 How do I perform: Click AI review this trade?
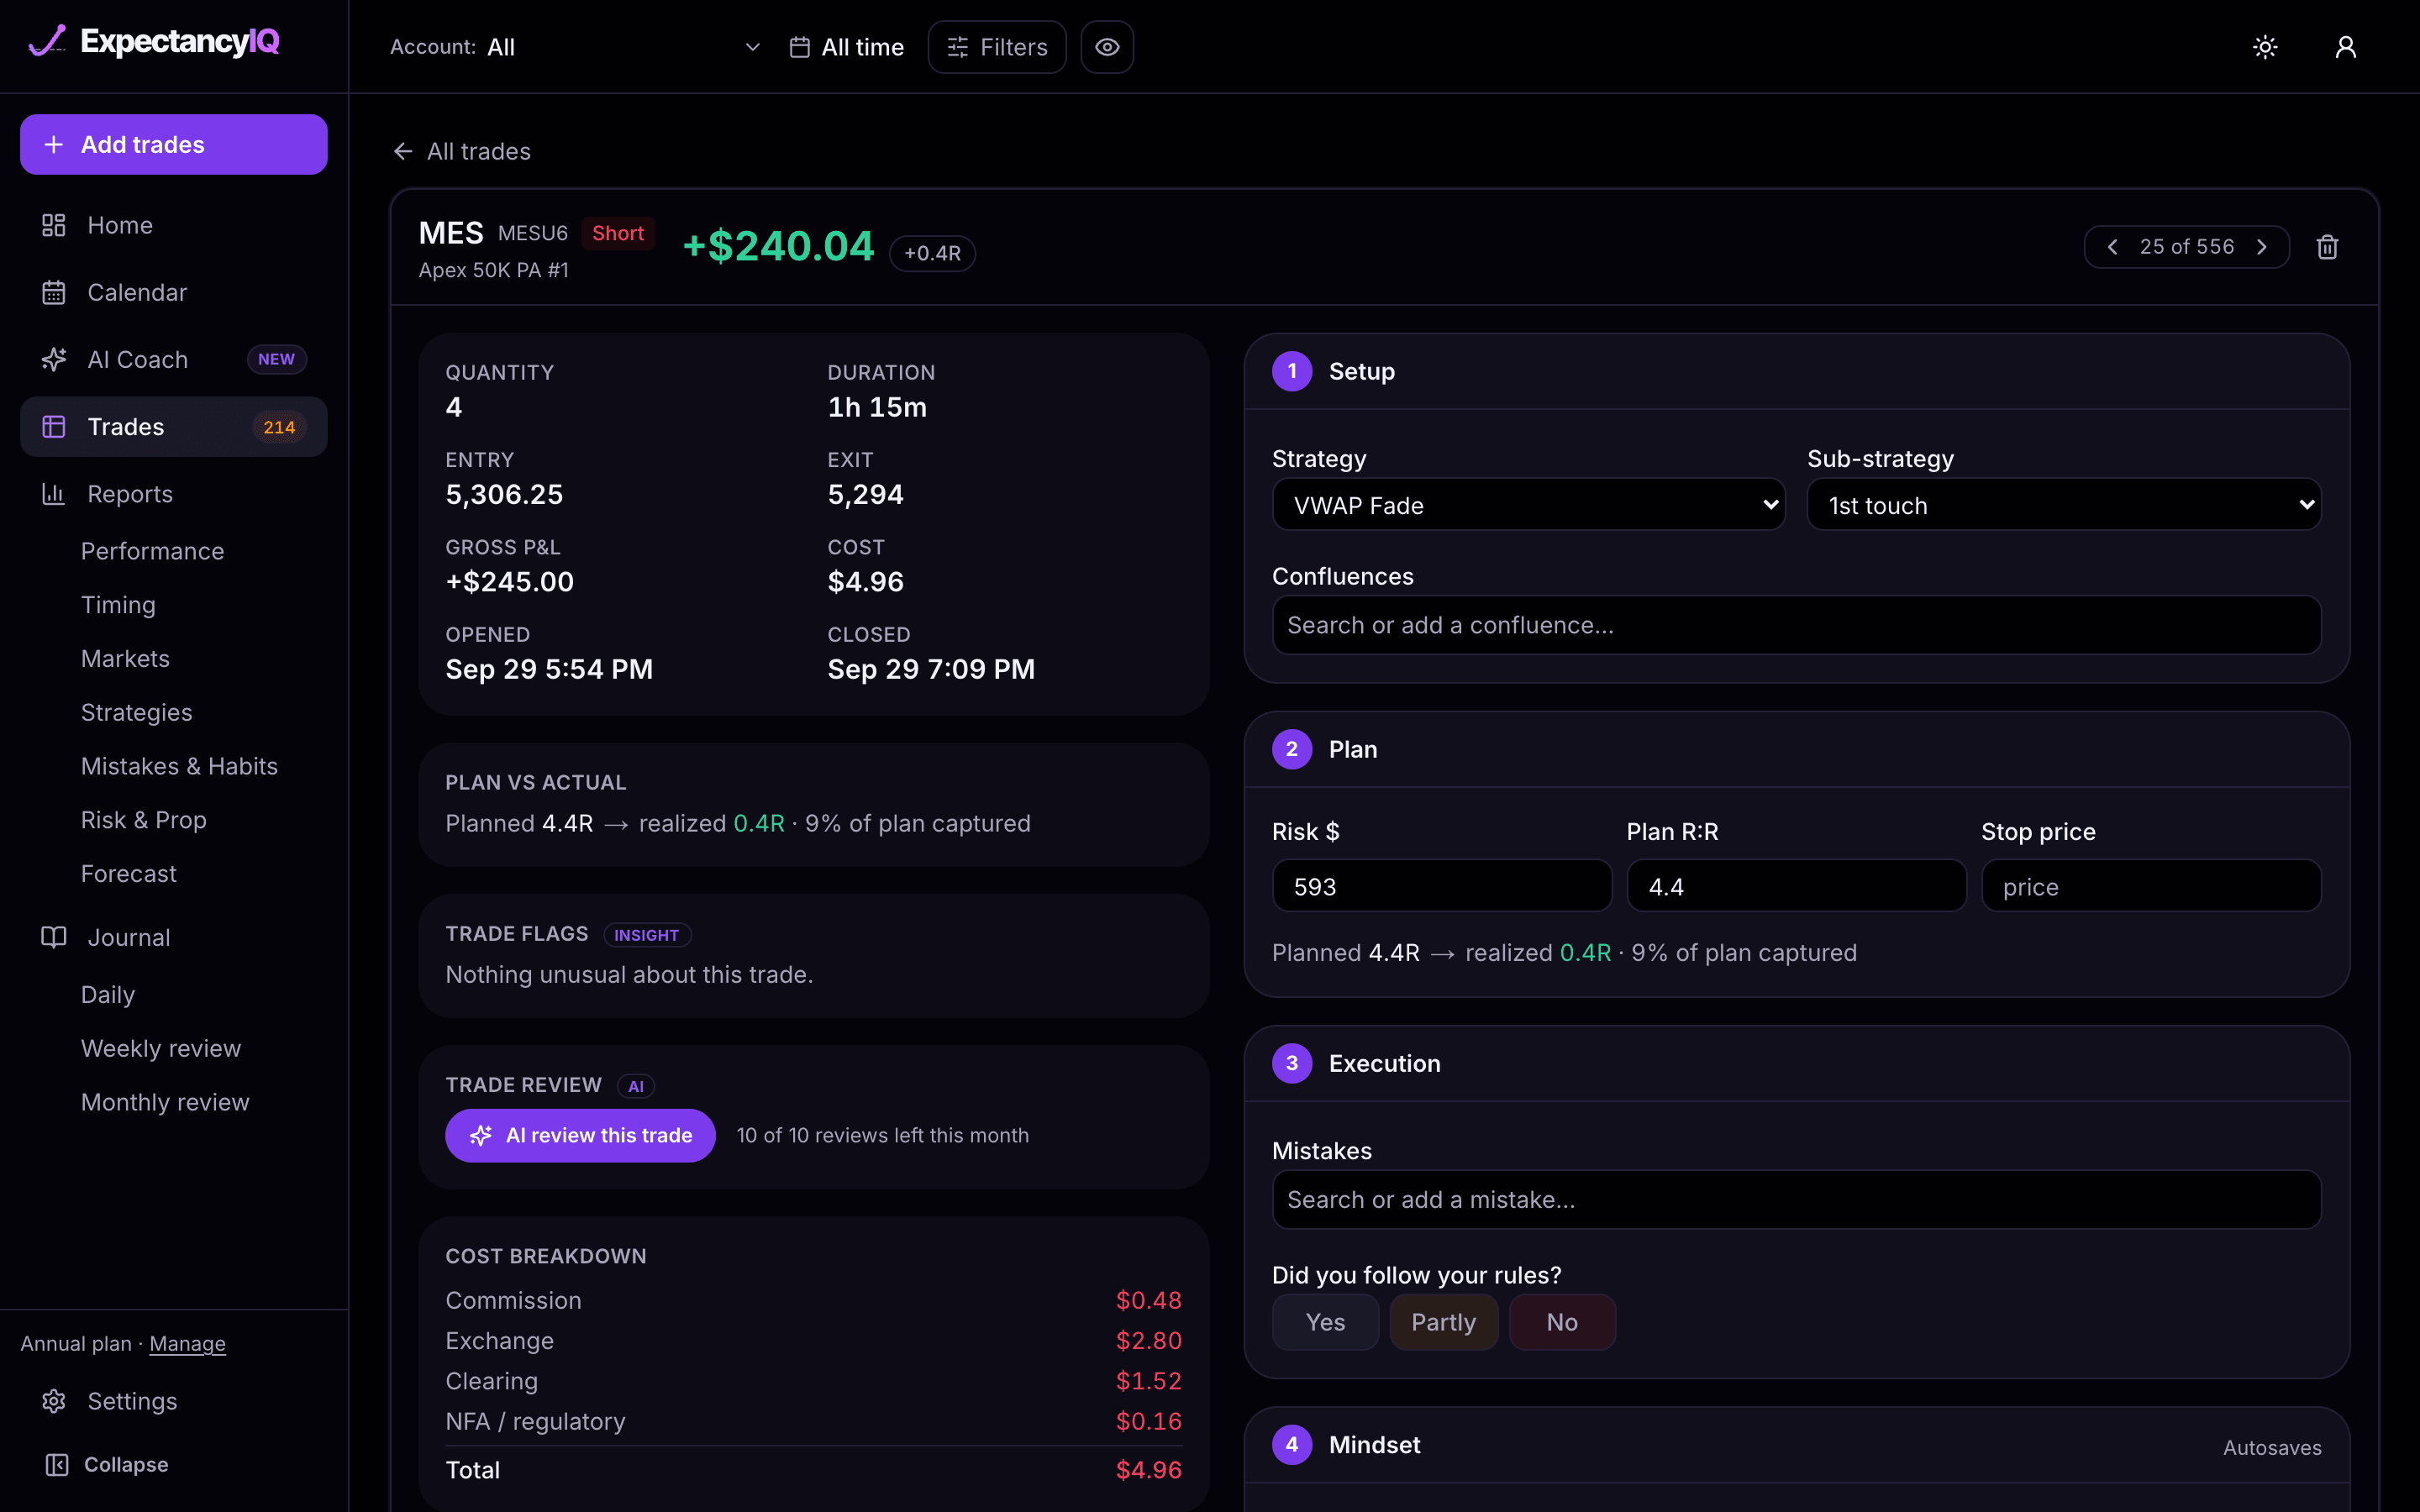click(x=580, y=1135)
